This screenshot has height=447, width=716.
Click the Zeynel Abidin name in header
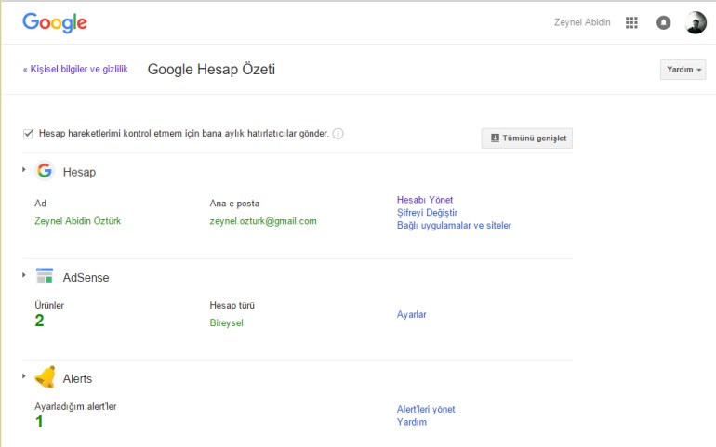click(582, 22)
